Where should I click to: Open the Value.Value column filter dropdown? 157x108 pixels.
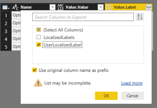point(101,7)
